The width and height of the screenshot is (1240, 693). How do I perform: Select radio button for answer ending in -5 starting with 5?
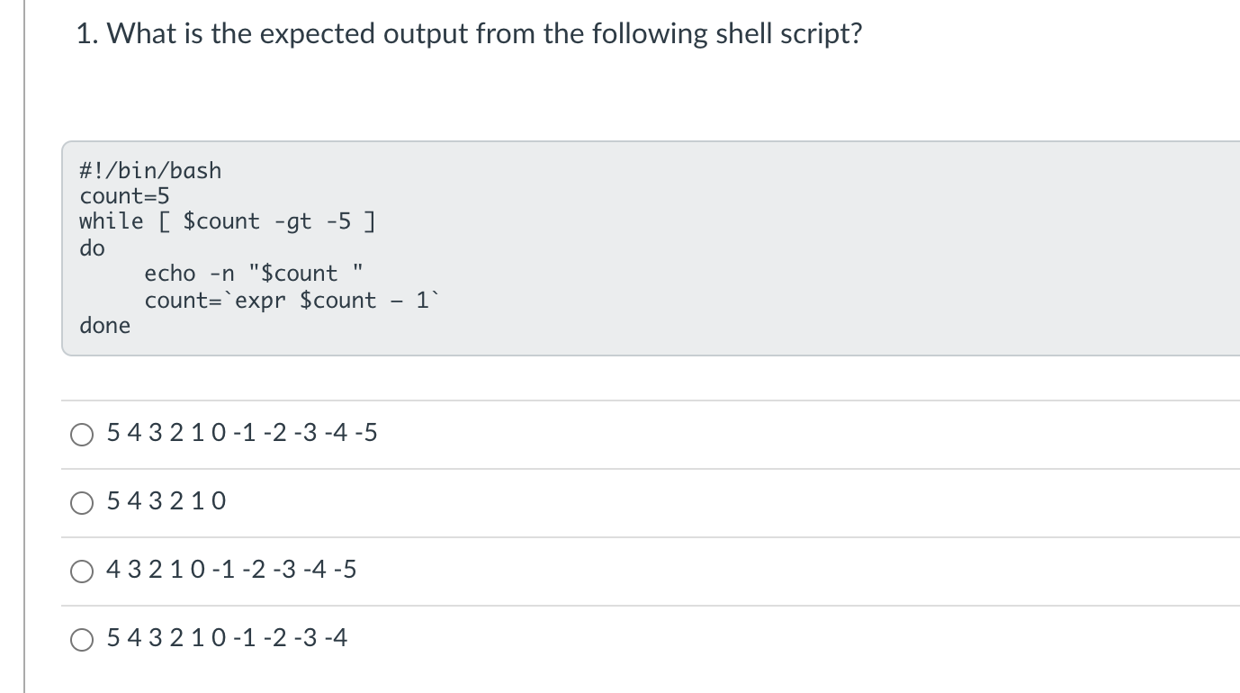[x=83, y=435]
